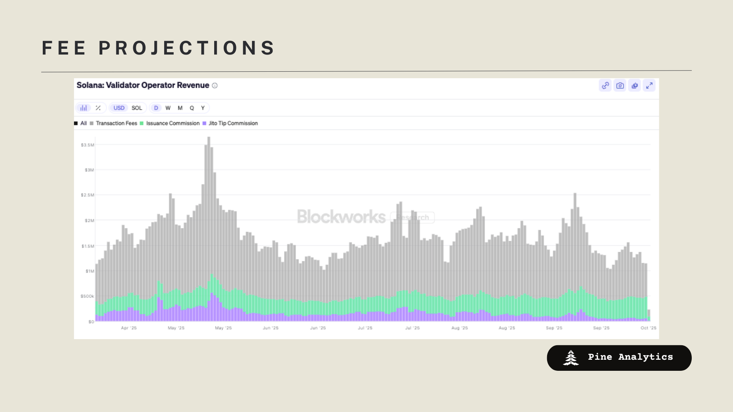
Task: Select quarterly (Q) interval
Action: point(192,108)
